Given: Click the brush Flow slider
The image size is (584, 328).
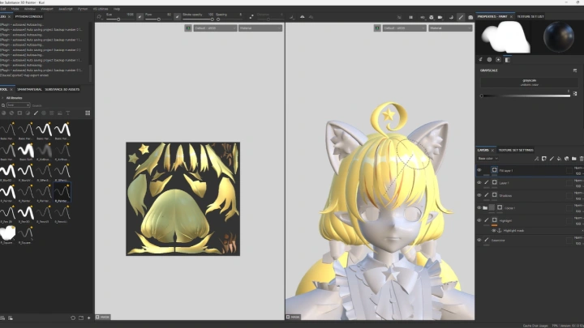Looking at the screenshot, I should point(158,19).
